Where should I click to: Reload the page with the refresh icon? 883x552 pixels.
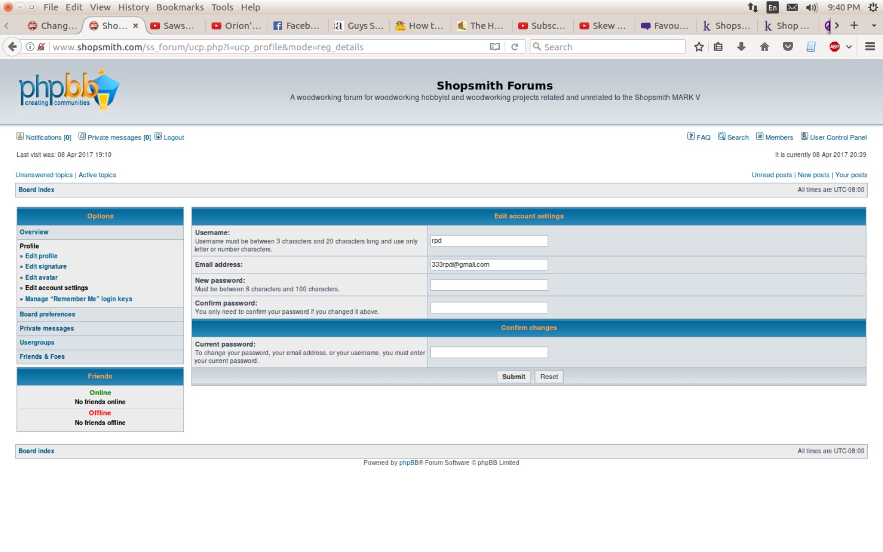point(515,47)
